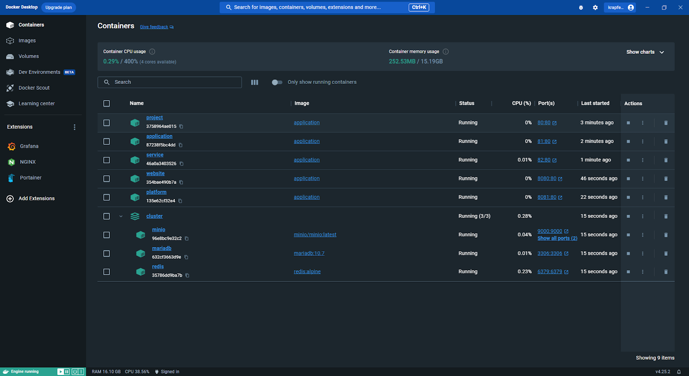Screen dimensions: 689x376
Task: Stop the mariadb container
Action: [628, 254]
